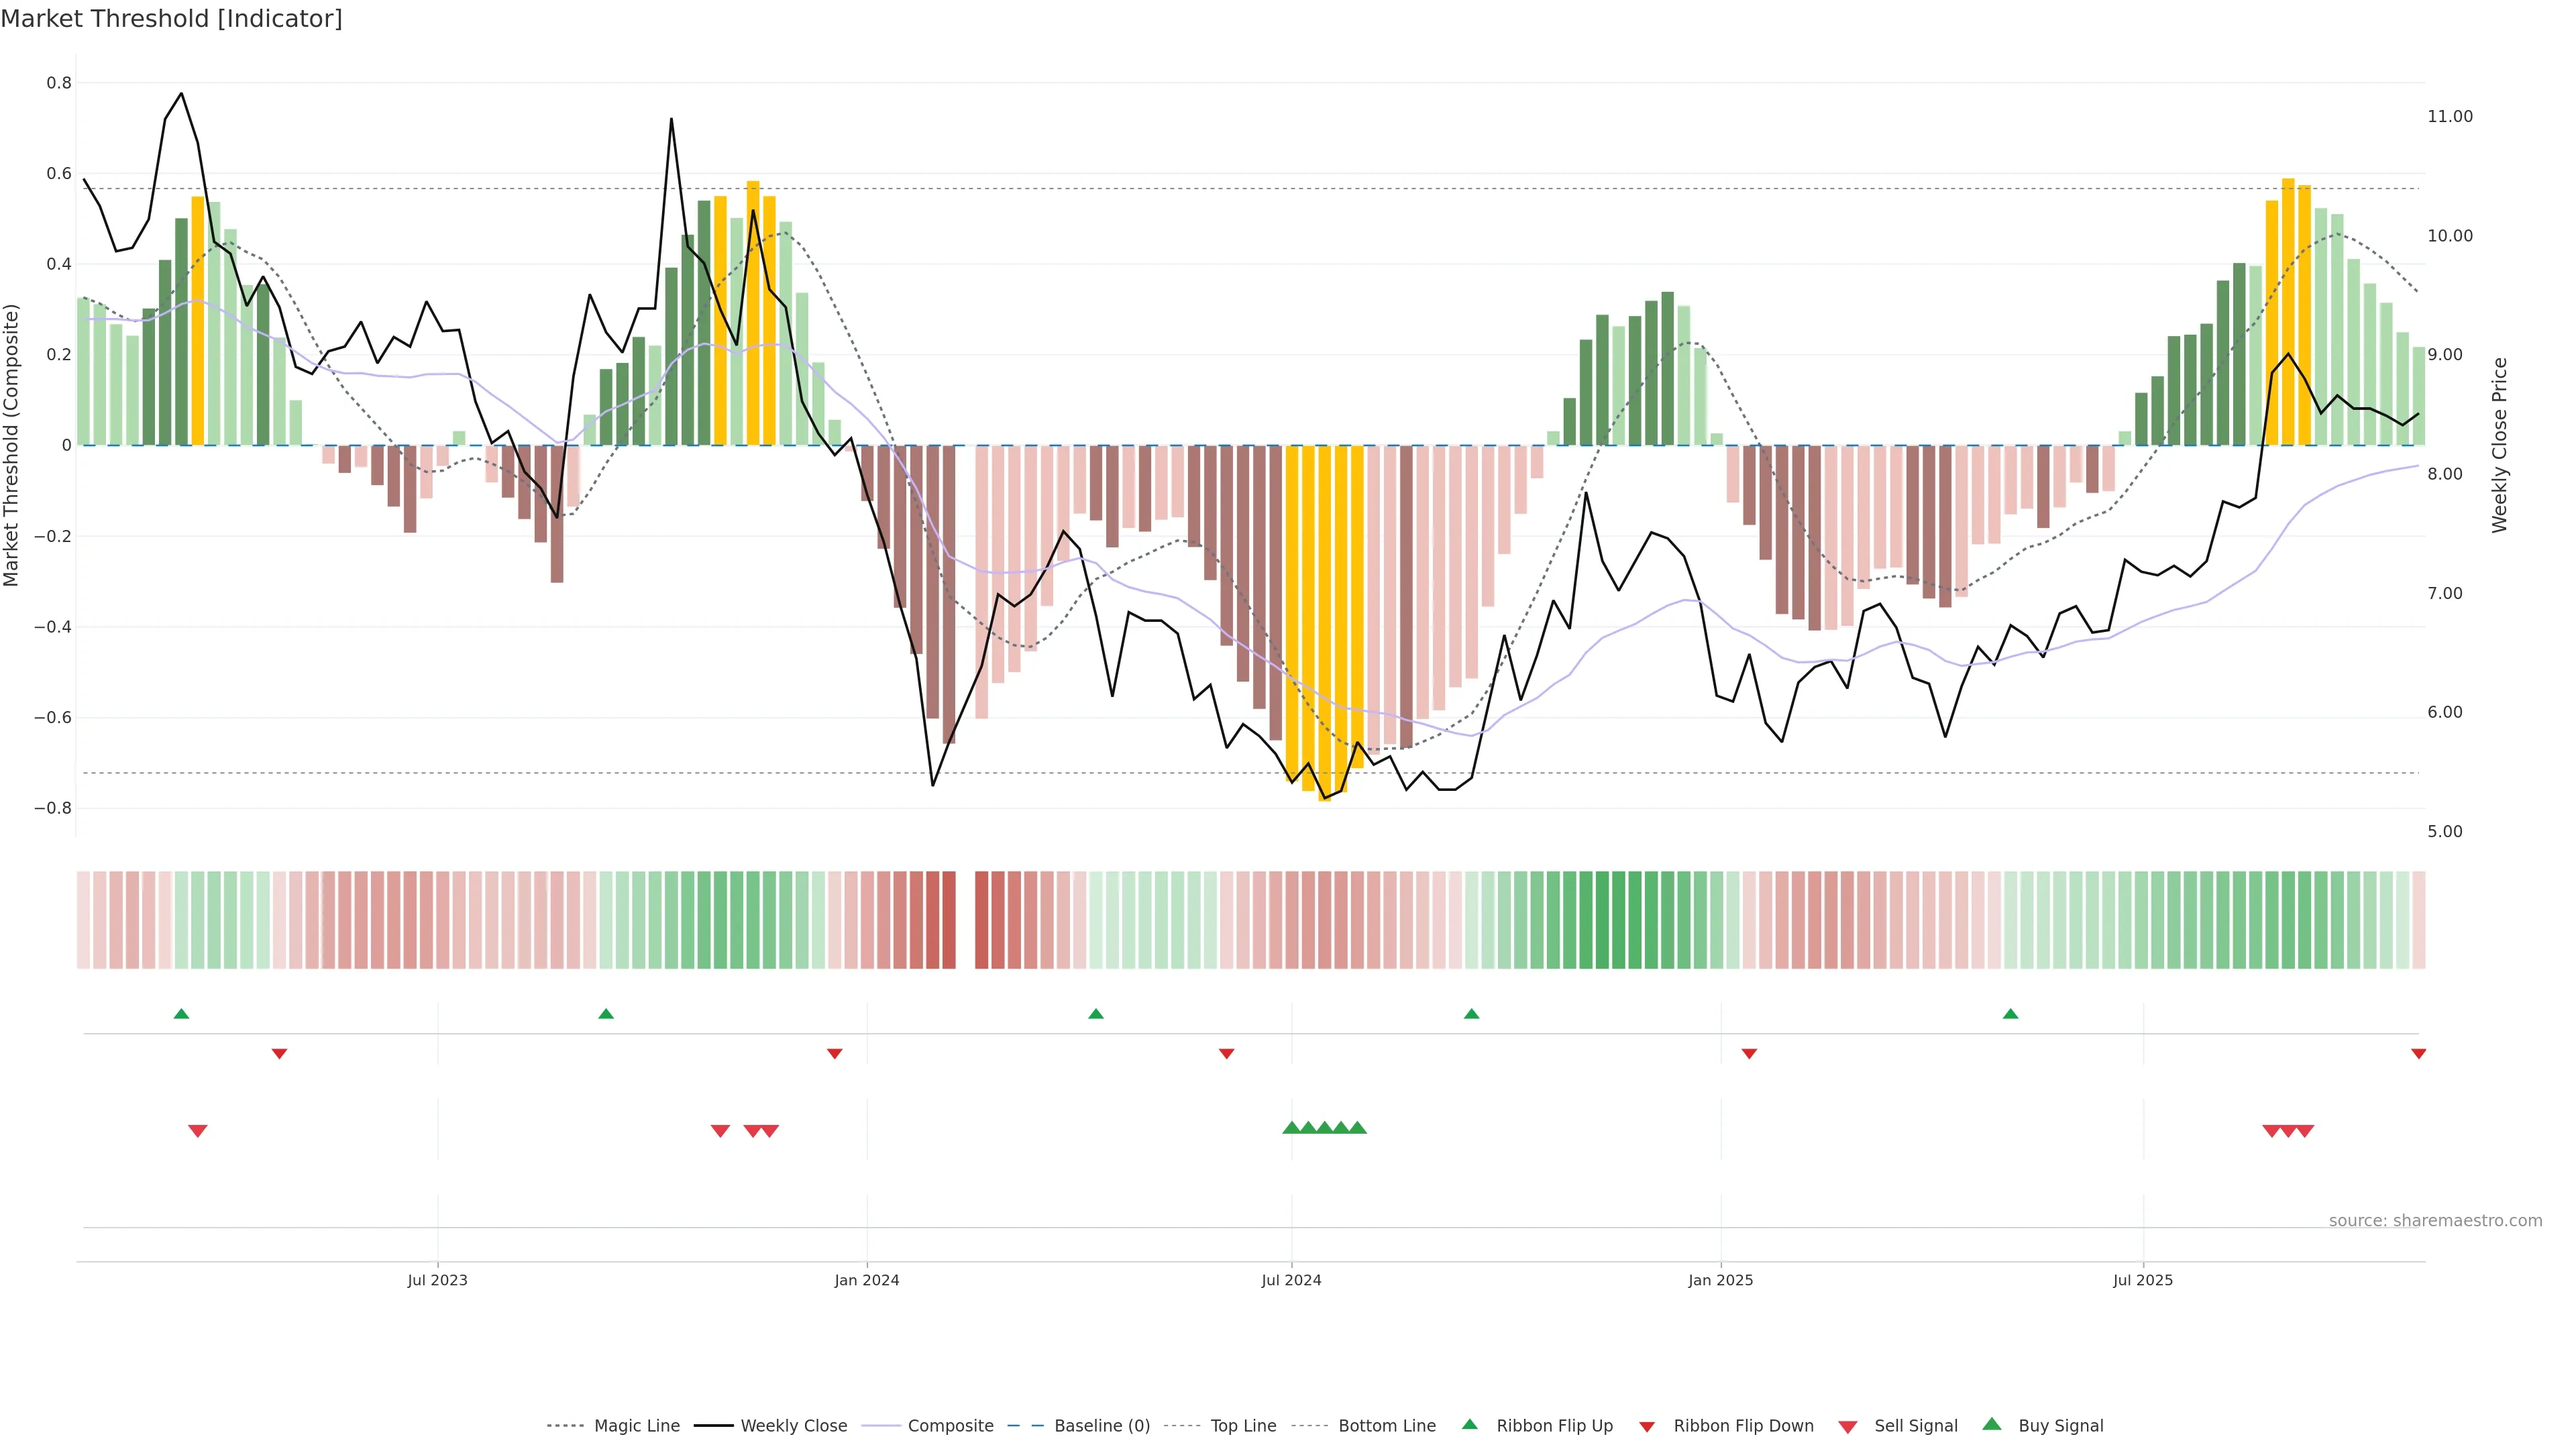Click the Jul 2024 x-axis label
2576x1449 pixels.
pyautogui.click(x=1291, y=1280)
